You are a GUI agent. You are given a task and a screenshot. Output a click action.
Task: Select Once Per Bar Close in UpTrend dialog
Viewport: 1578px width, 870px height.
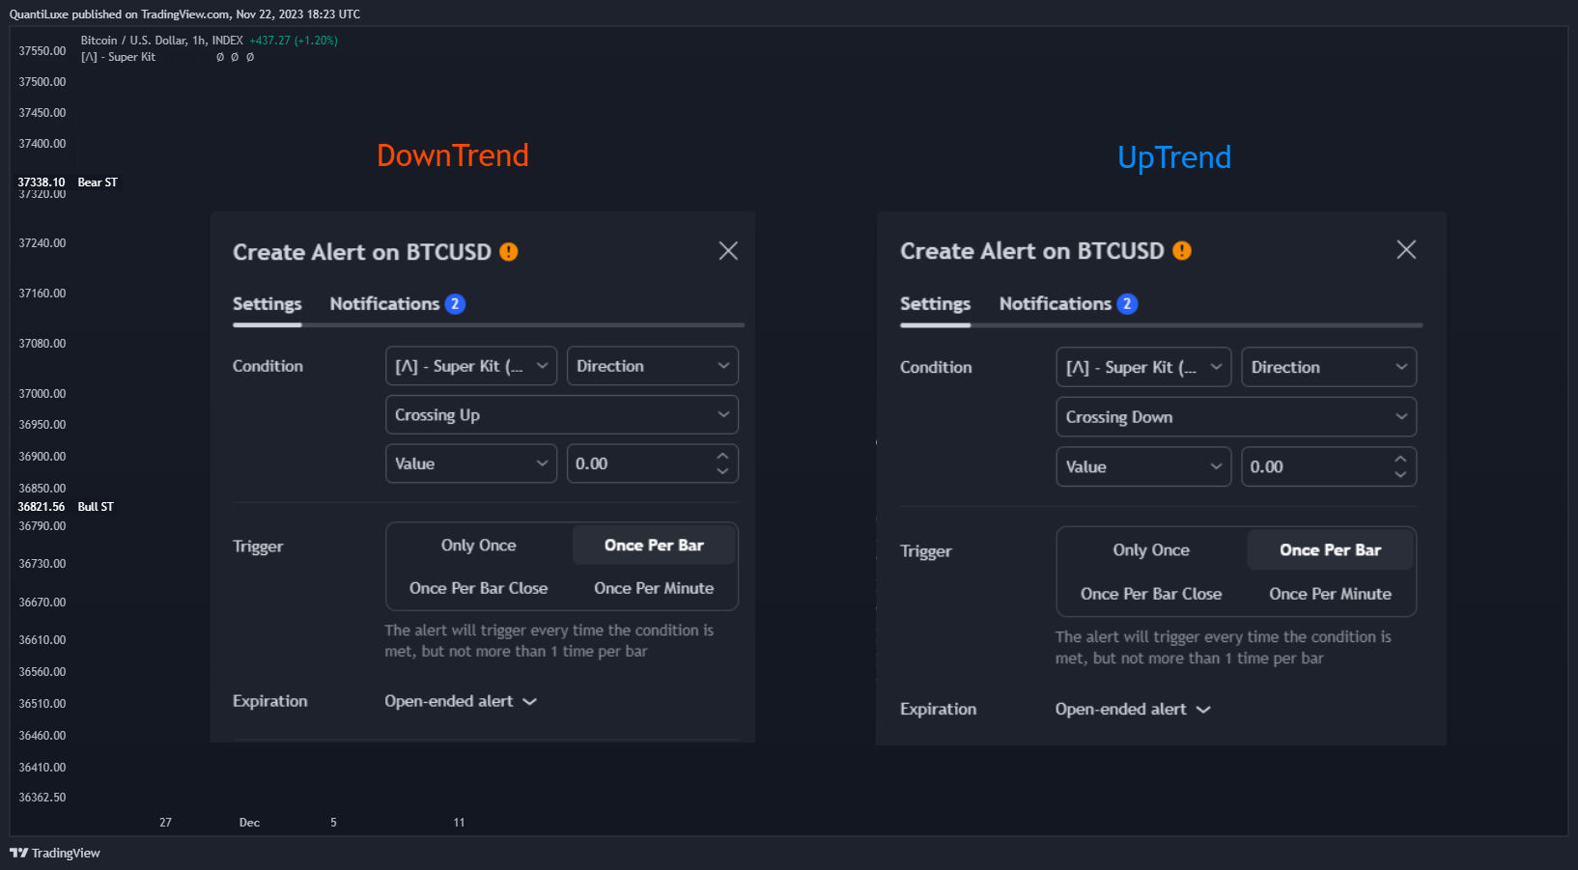(x=1151, y=594)
